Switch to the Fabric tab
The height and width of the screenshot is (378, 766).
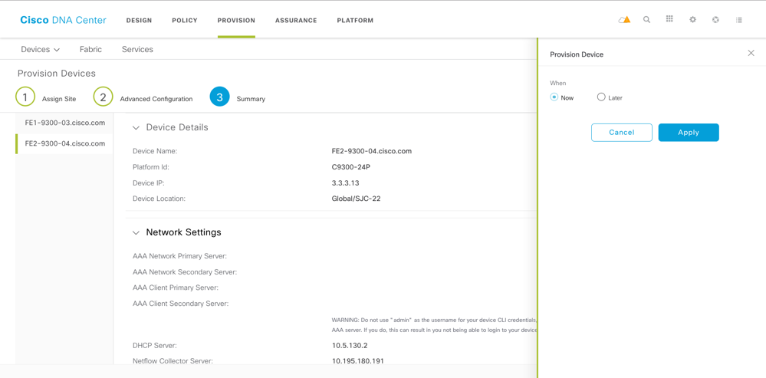[x=91, y=49]
